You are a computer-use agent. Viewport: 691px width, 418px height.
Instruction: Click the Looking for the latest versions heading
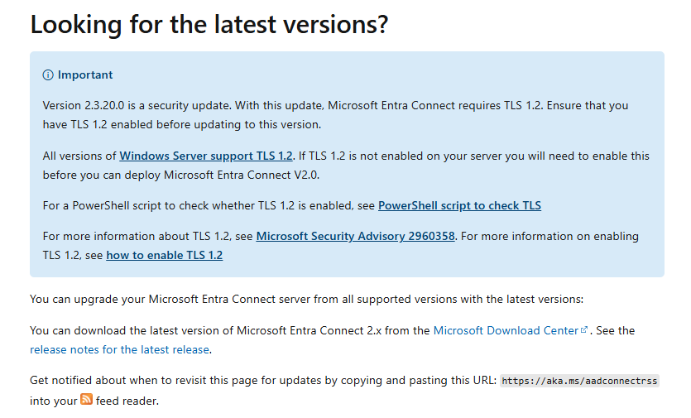coord(209,24)
